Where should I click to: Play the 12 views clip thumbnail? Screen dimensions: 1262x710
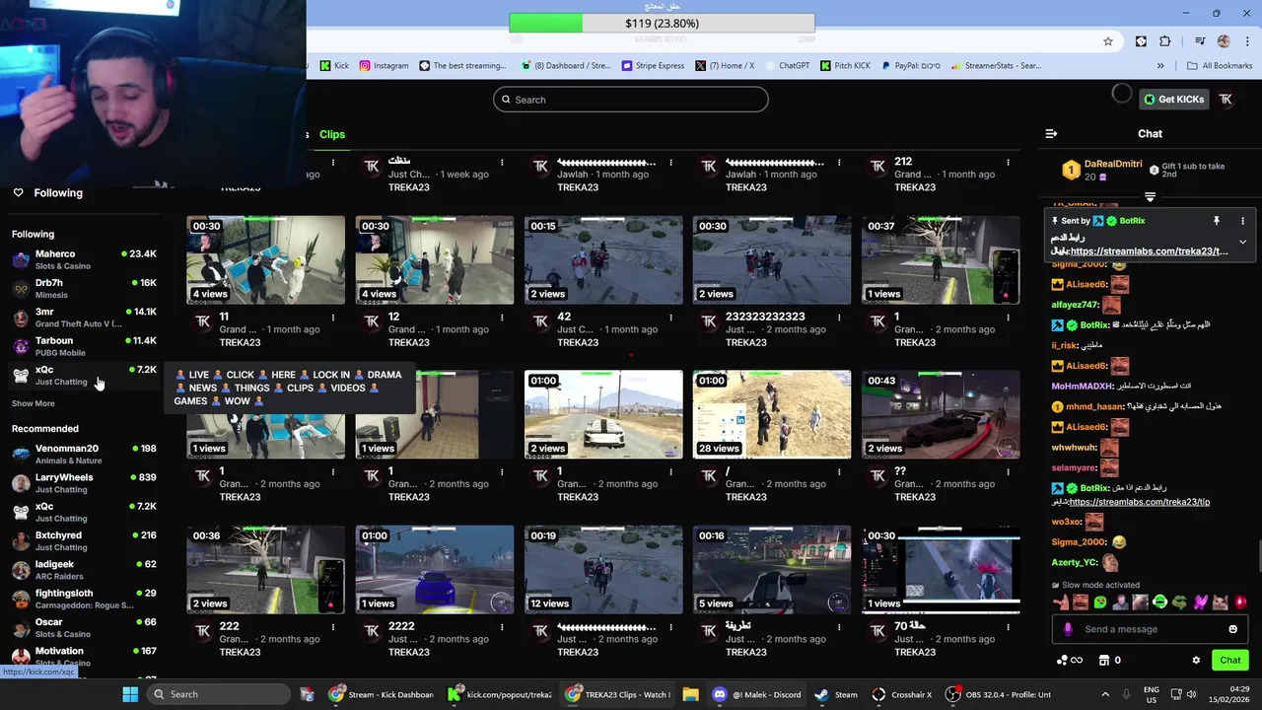point(603,570)
